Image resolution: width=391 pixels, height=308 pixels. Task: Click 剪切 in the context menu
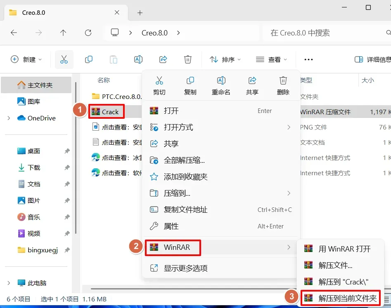(159, 86)
